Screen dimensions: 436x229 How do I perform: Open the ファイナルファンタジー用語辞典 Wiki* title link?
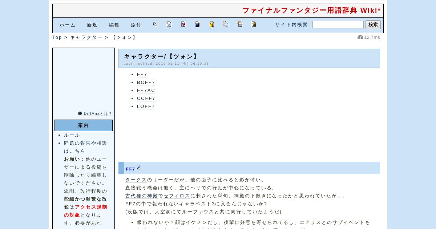pos(311,11)
